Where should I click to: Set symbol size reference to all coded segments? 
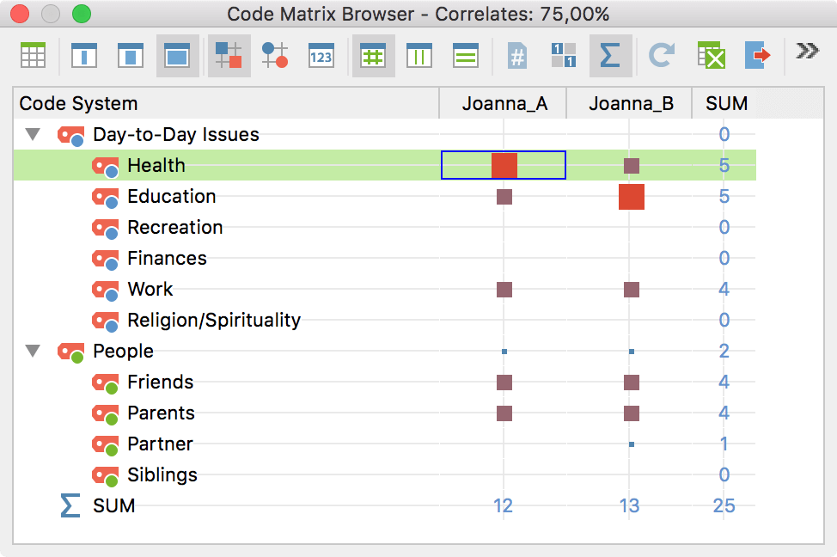tap(373, 56)
